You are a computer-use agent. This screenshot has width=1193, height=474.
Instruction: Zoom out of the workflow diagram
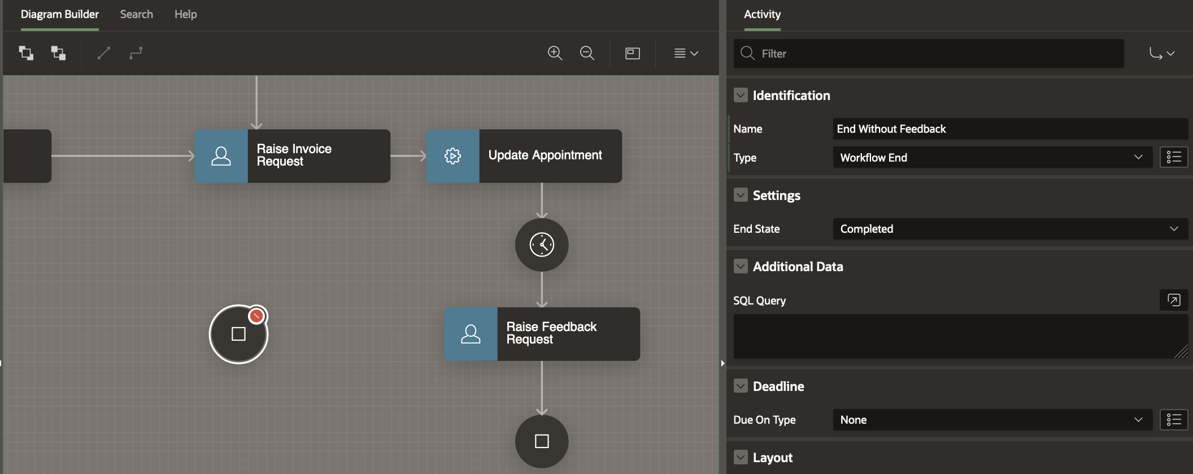pyautogui.click(x=587, y=53)
